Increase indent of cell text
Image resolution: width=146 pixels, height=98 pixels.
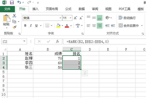(x=113, y=26)
